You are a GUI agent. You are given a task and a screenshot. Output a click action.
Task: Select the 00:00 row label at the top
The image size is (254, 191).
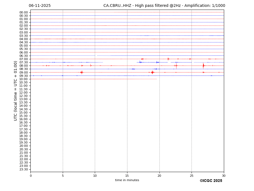pyautogui.click(x=24, y=12)
